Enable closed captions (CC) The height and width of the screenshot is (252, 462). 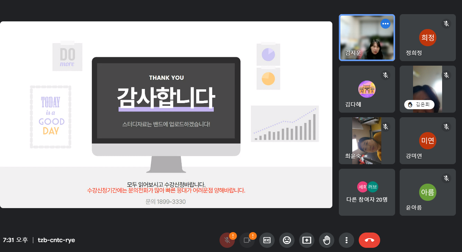point(267,240)
